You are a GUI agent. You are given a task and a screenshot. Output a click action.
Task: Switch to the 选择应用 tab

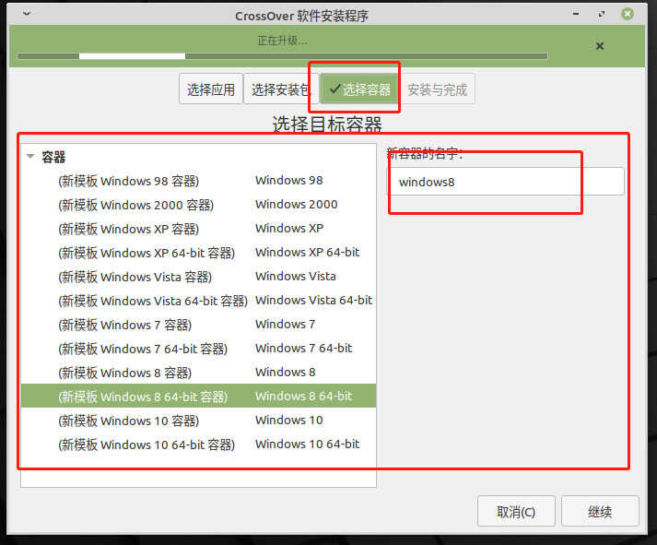(211, 89)
